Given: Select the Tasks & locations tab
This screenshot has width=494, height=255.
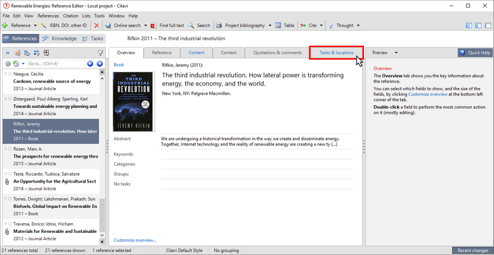Looking at the screenshot, I should pyautogui.click(x=337, y=53).
